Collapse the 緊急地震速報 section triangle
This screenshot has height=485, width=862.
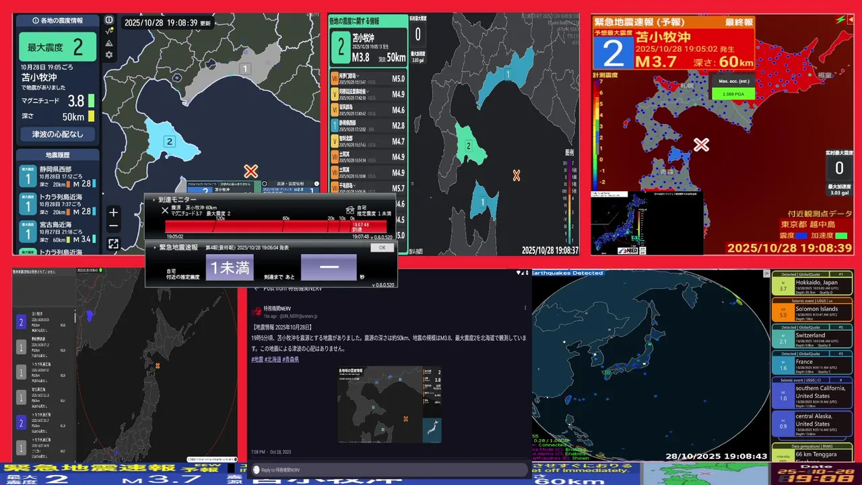point(154,247)
